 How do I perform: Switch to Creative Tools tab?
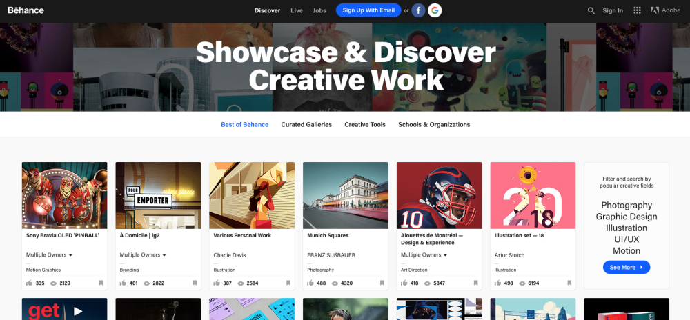click(365, 124)
